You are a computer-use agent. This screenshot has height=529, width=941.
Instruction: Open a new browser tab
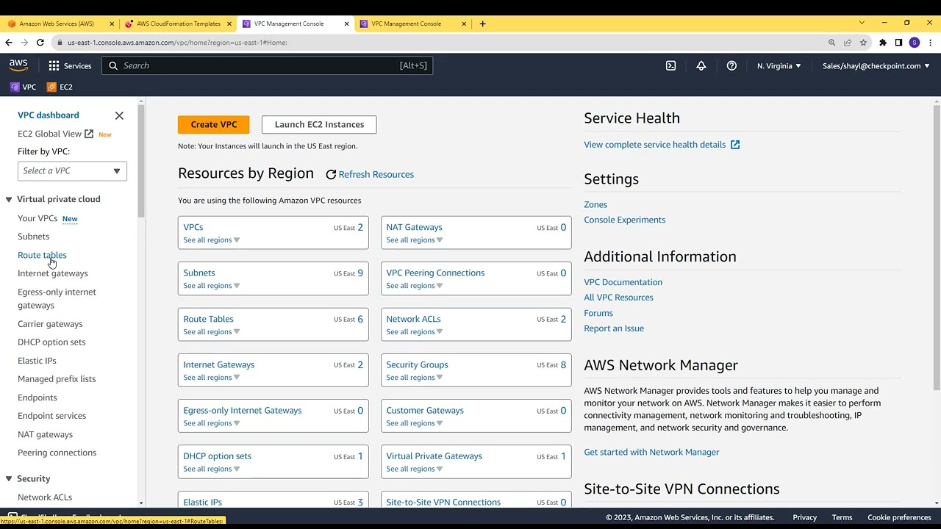(482, 24)
